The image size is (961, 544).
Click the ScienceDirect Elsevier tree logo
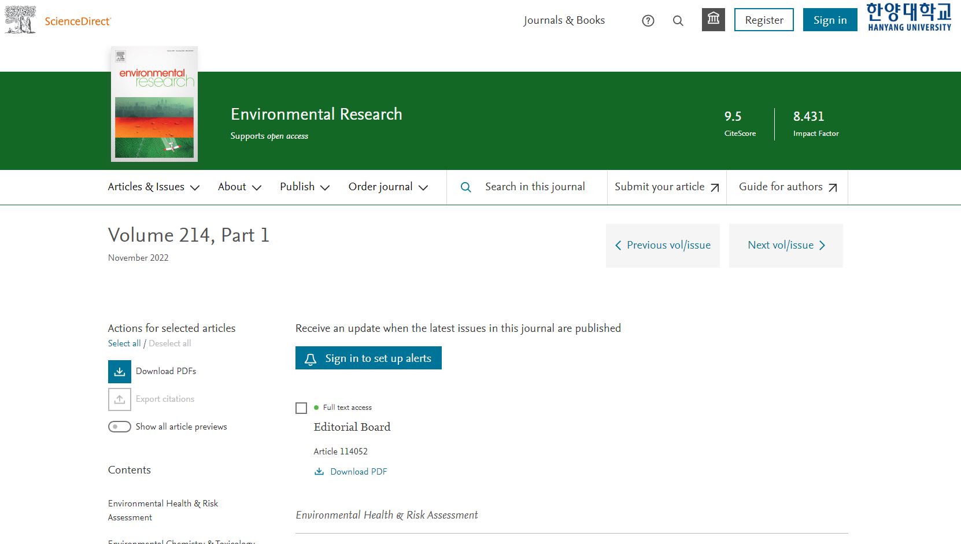pyautogui.click(x=21, y=20)
